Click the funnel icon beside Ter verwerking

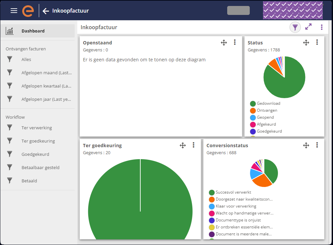pyautogui.click(x=10, y=128)
